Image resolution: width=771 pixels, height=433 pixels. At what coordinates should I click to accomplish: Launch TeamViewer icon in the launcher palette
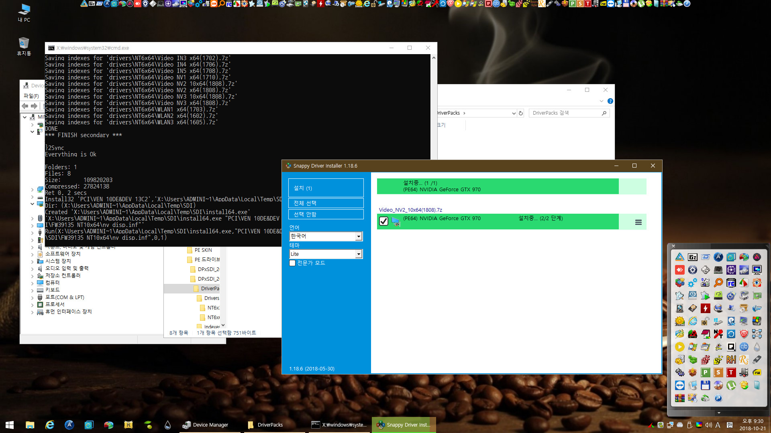click(x=680, y=385)
